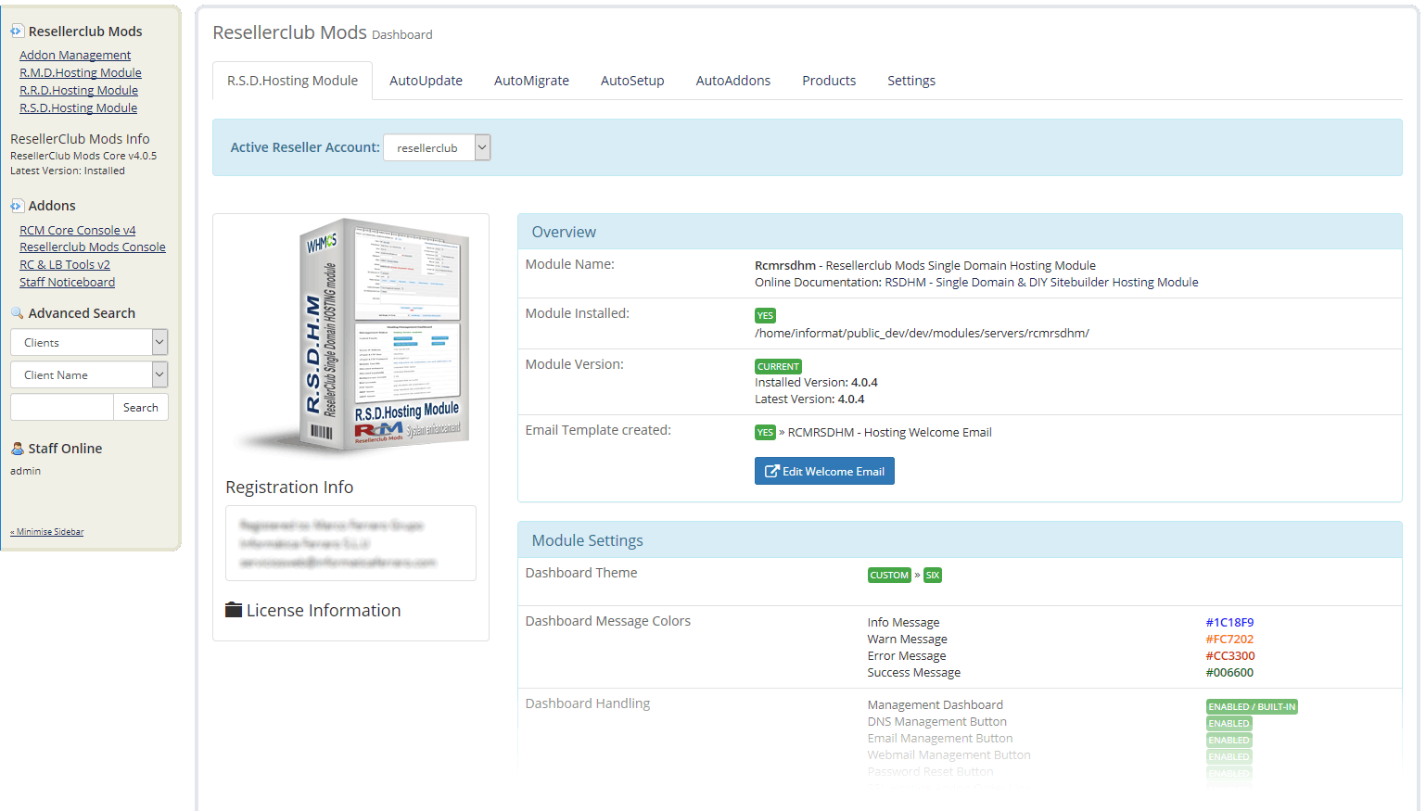Open the RCM Core Console v4 link
Screen dimensions: 1426x811
78,231
